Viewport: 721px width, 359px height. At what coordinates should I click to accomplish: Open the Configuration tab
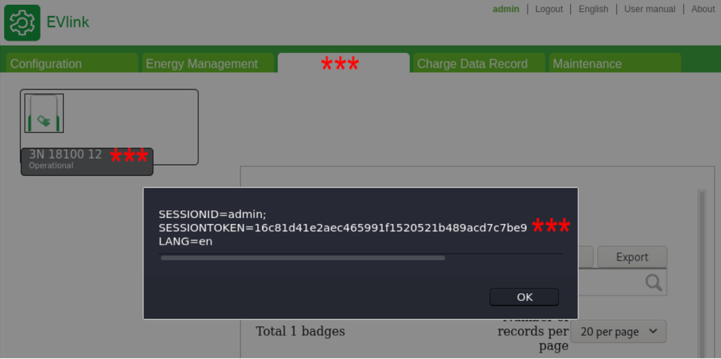coord(72,64)
